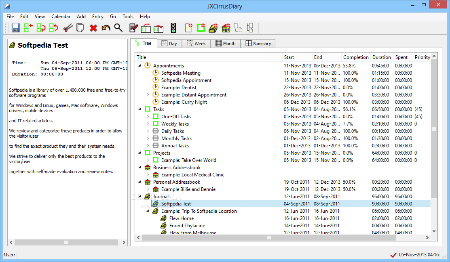Collapse the Appointments tree node
Screen dimensions: 450x262
tap(140, 66)
